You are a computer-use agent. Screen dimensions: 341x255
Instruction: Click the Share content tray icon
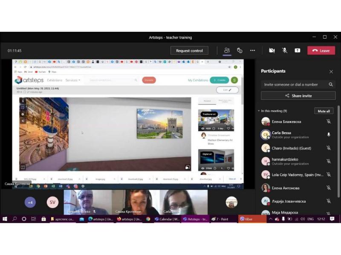pos(297,51)
